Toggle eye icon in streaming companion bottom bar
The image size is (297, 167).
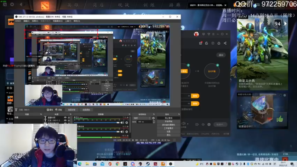tap(203, 124)
